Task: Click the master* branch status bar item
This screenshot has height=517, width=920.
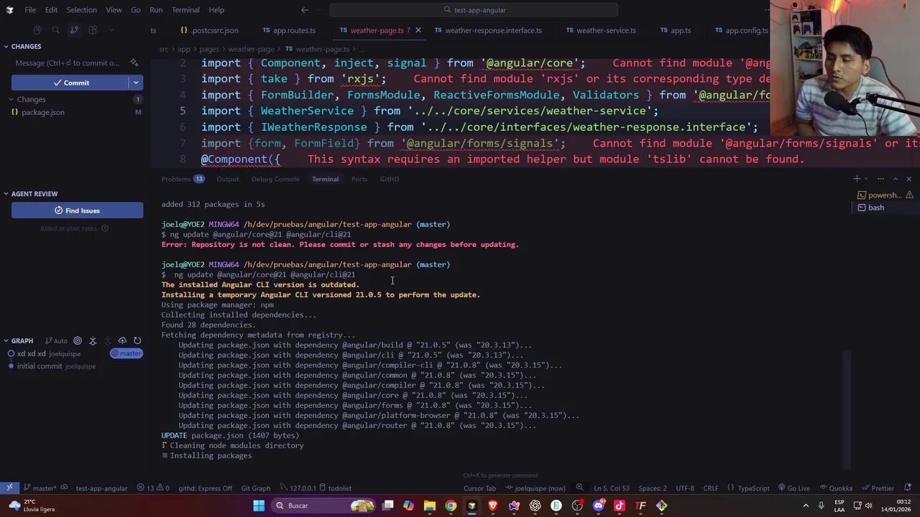Action: point(40,488)
